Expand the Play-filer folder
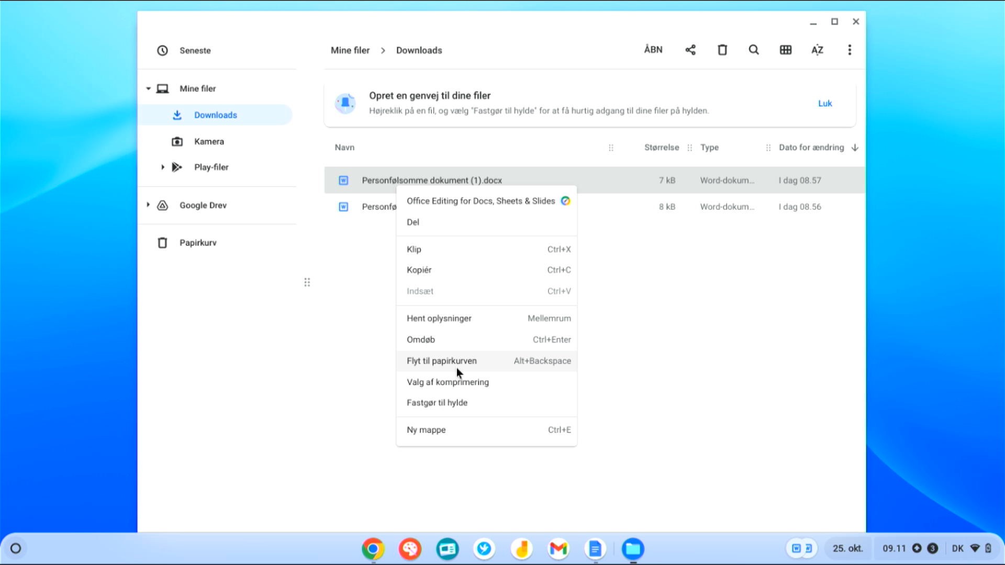The height and width of the screenshot is (565, 1005). 163,167
